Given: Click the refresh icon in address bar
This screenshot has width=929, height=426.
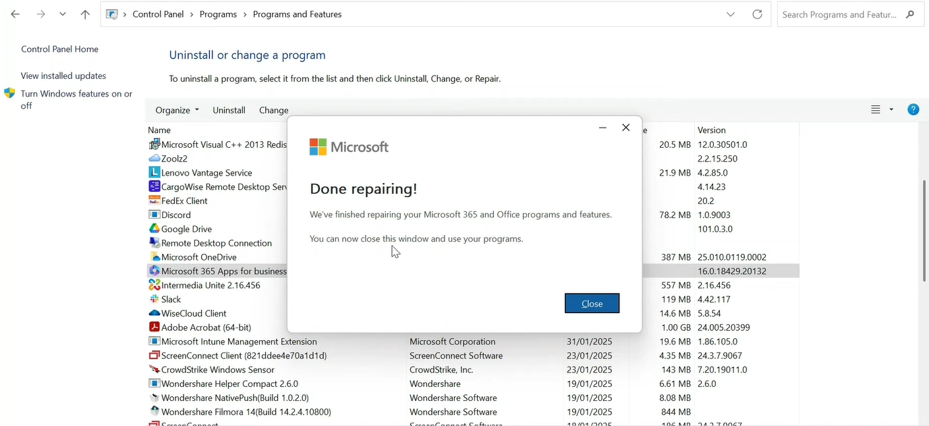Looking at the screenshot, I should (x=757, y=14).
